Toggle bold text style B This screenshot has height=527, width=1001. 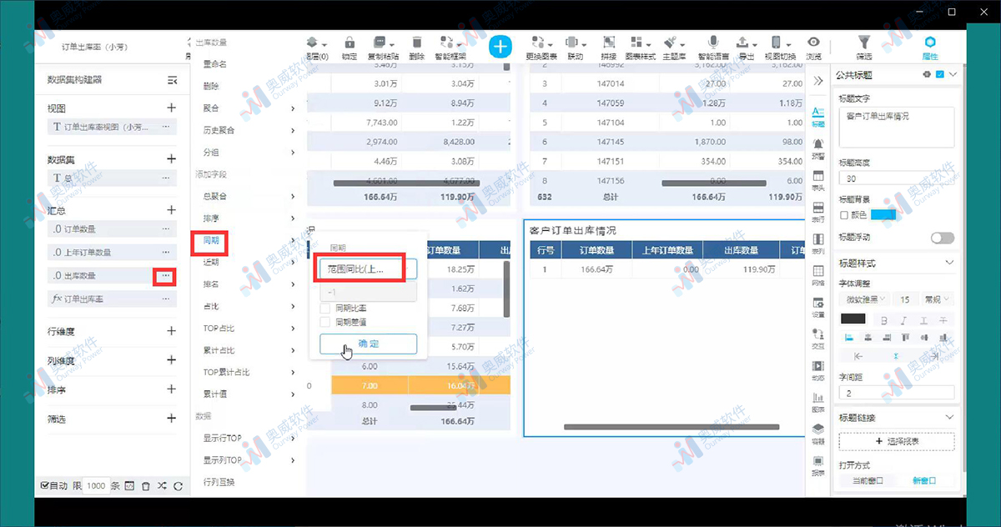click(x=883, y=320)
